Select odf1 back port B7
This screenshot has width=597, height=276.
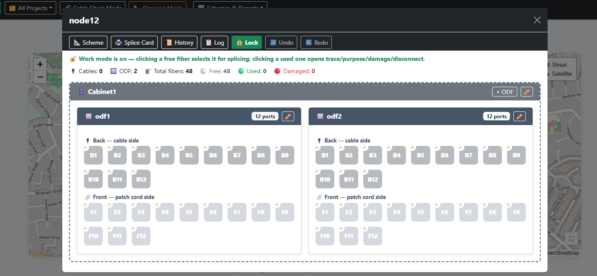(237, 155)
